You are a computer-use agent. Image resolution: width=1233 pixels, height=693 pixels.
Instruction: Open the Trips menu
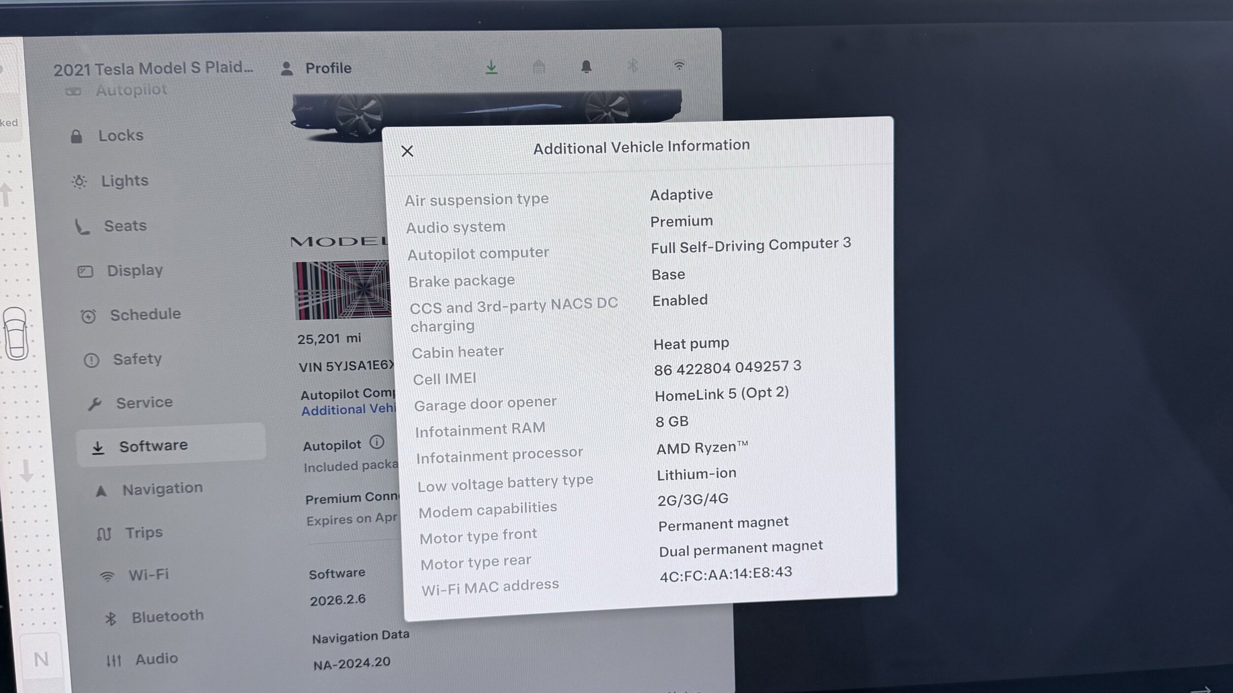(144, 533)
